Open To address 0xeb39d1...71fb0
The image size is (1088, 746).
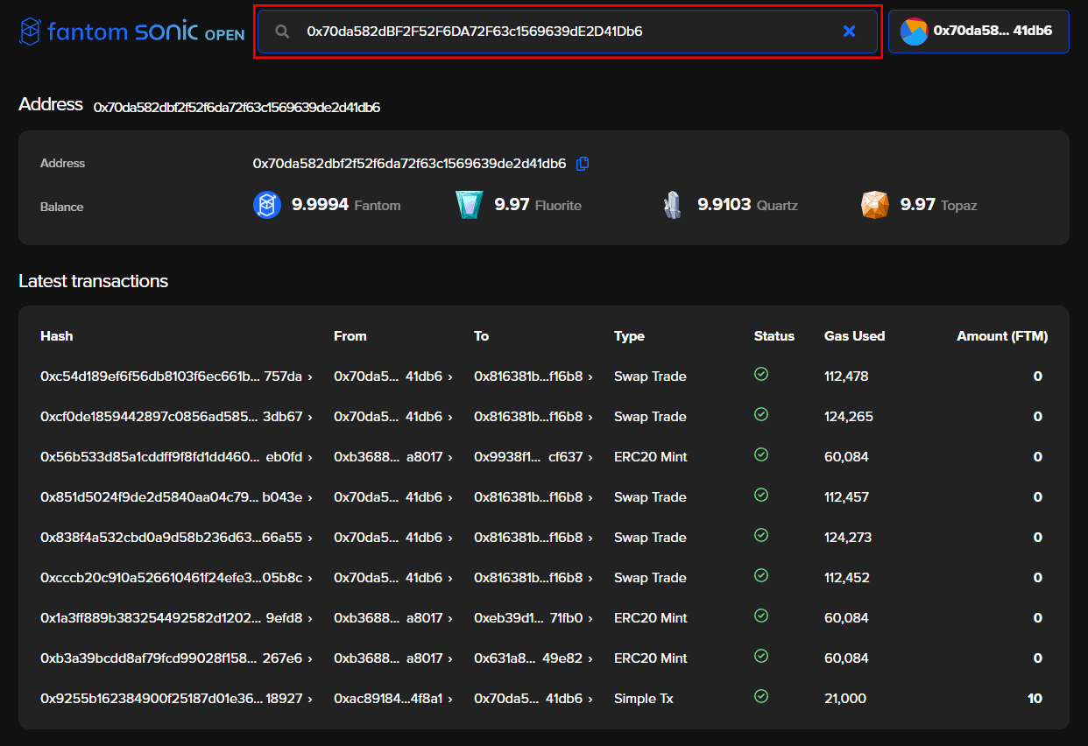(533, 618)
